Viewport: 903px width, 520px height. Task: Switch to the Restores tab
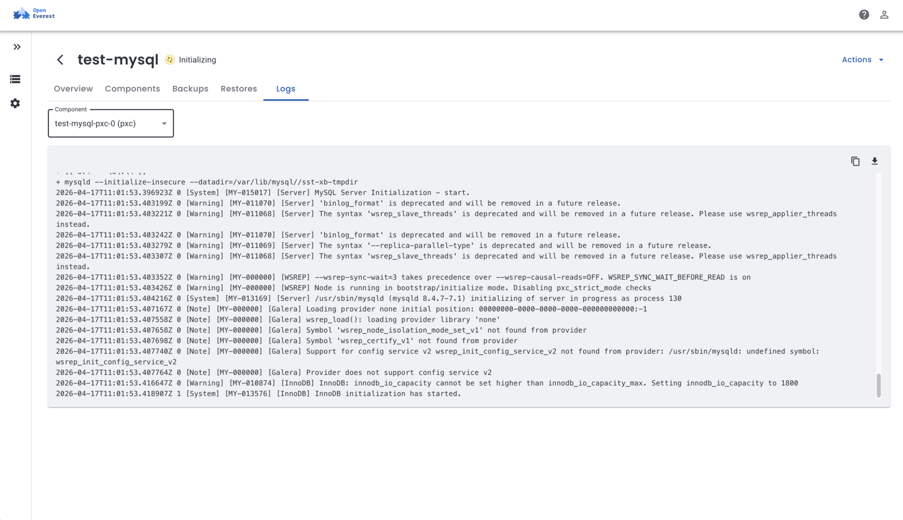point(239,89)
